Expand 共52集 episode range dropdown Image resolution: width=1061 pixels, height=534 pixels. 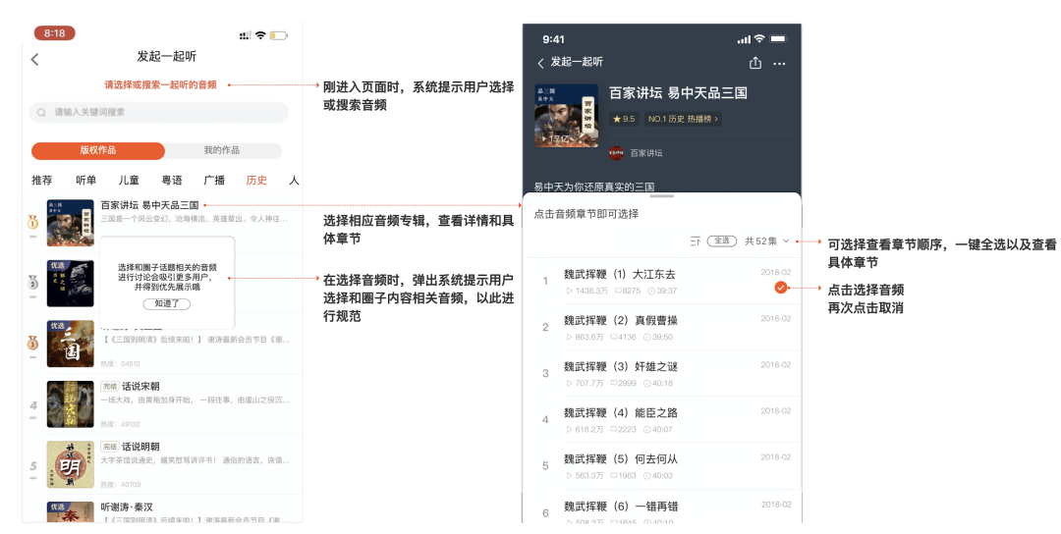pyautogui.click(x=766, y=240)
